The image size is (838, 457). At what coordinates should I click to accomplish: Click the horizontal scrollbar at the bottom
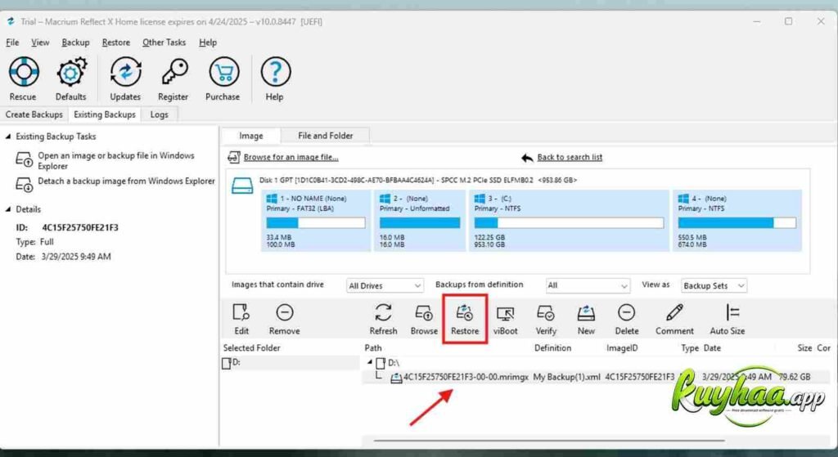pos(549,441)
